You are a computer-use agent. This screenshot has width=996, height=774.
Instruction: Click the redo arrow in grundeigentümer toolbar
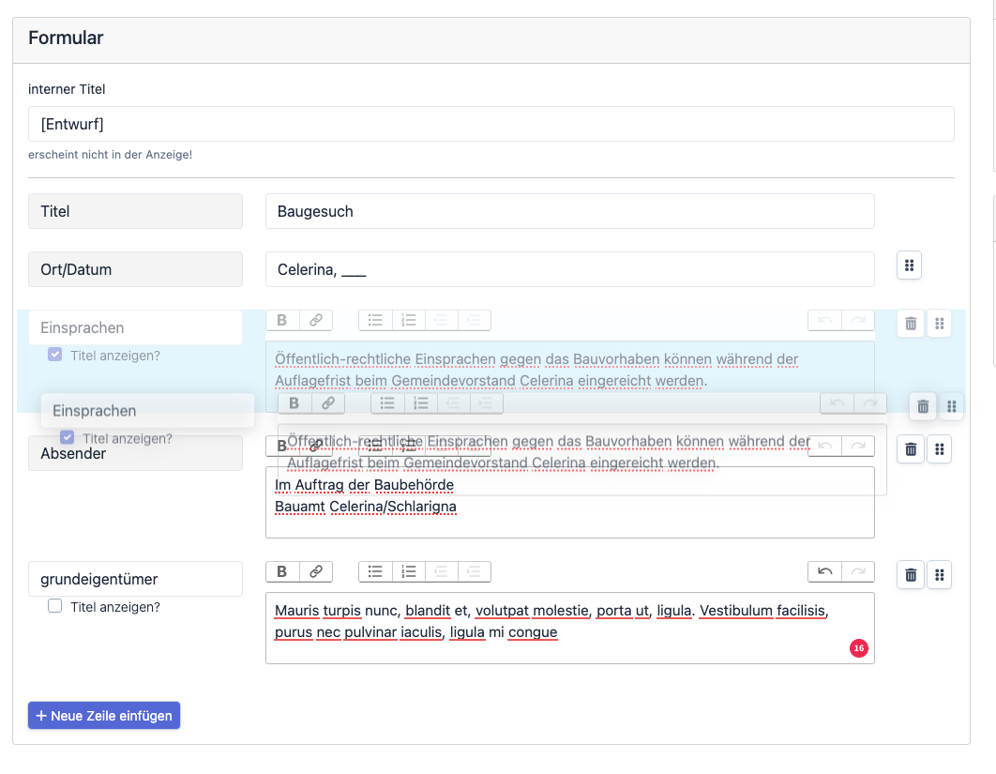858,571
